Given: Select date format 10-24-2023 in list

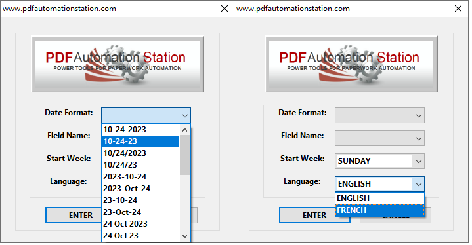Looking at the screenshot, I should coord(140,130).
